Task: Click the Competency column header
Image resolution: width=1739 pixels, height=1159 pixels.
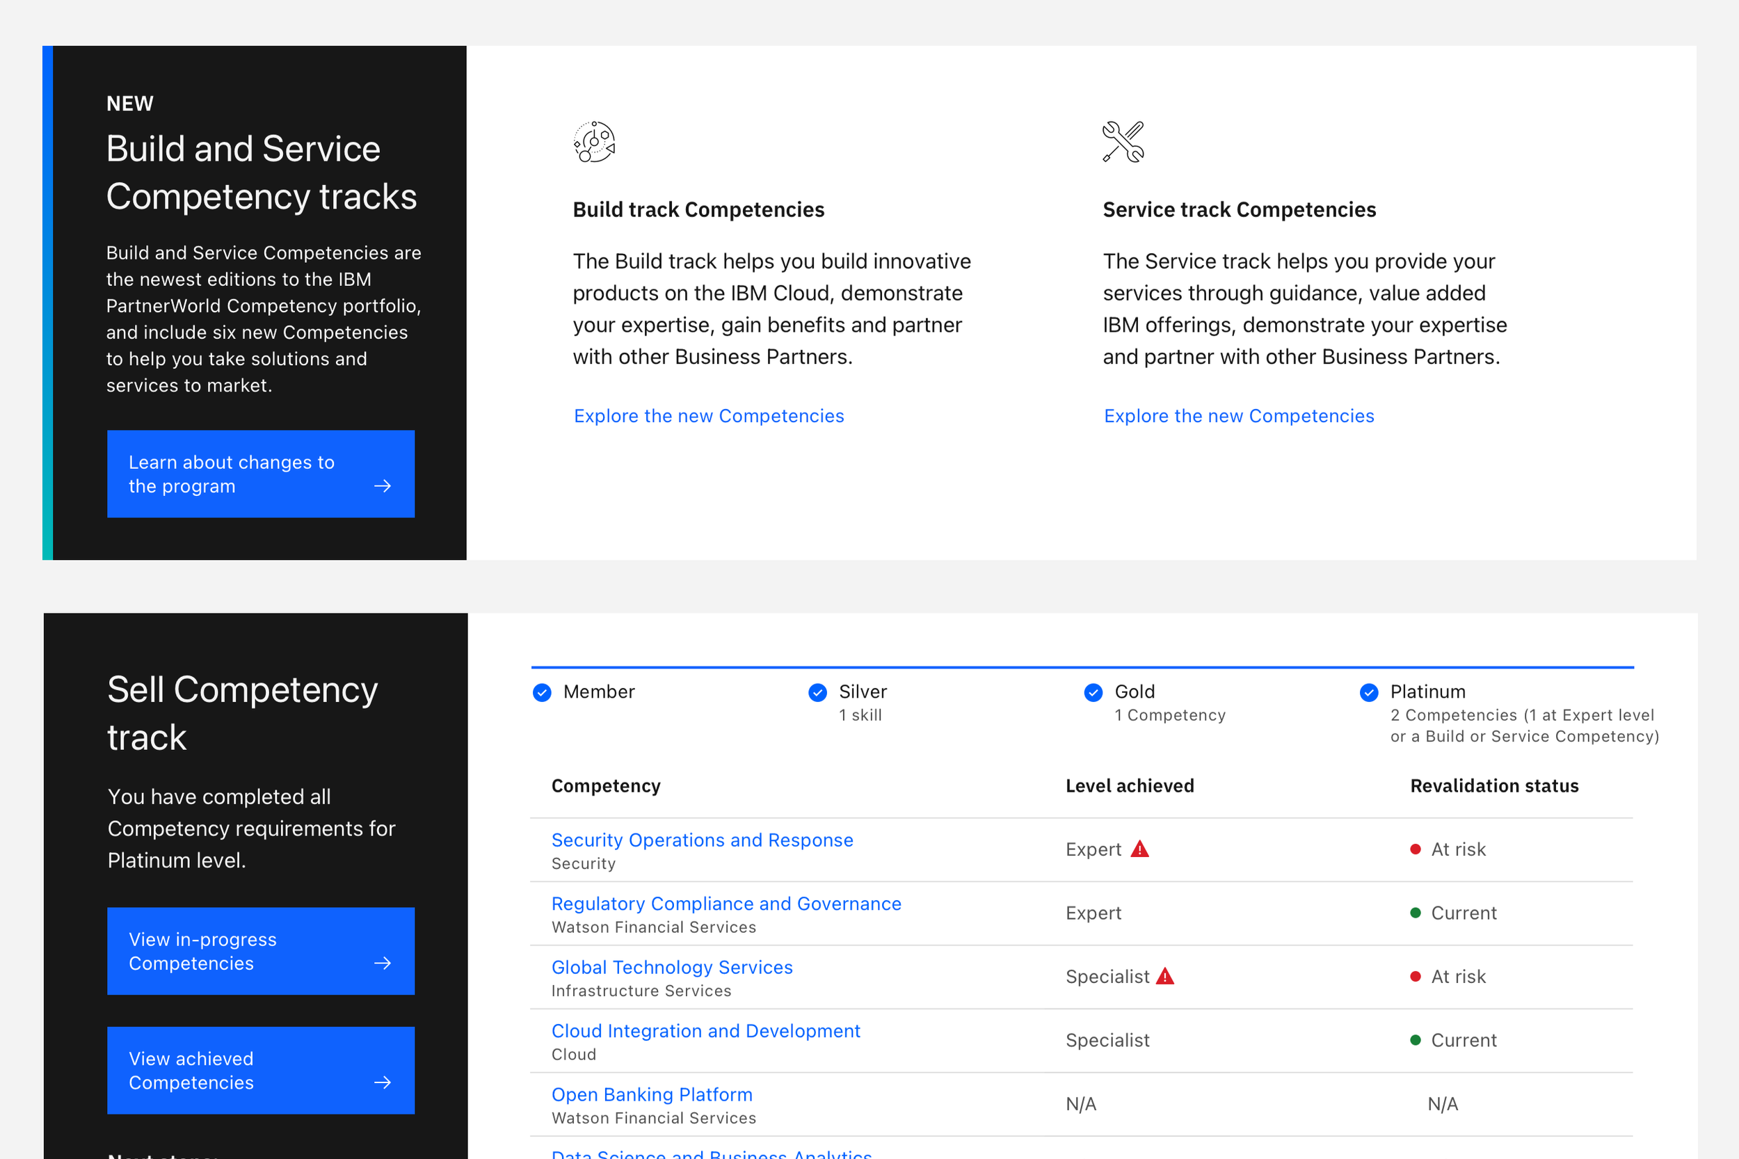Action: point(606,785)
